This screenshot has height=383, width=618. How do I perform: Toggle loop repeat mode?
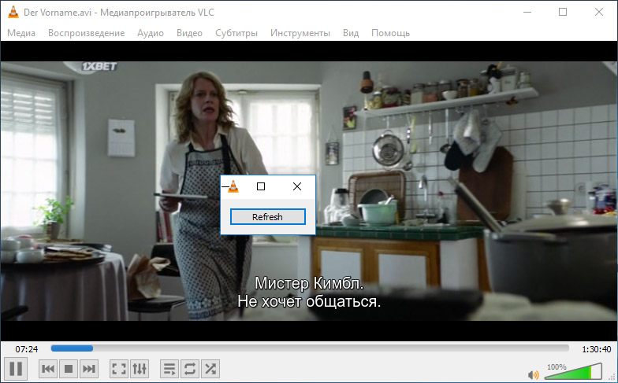[190, 369]
